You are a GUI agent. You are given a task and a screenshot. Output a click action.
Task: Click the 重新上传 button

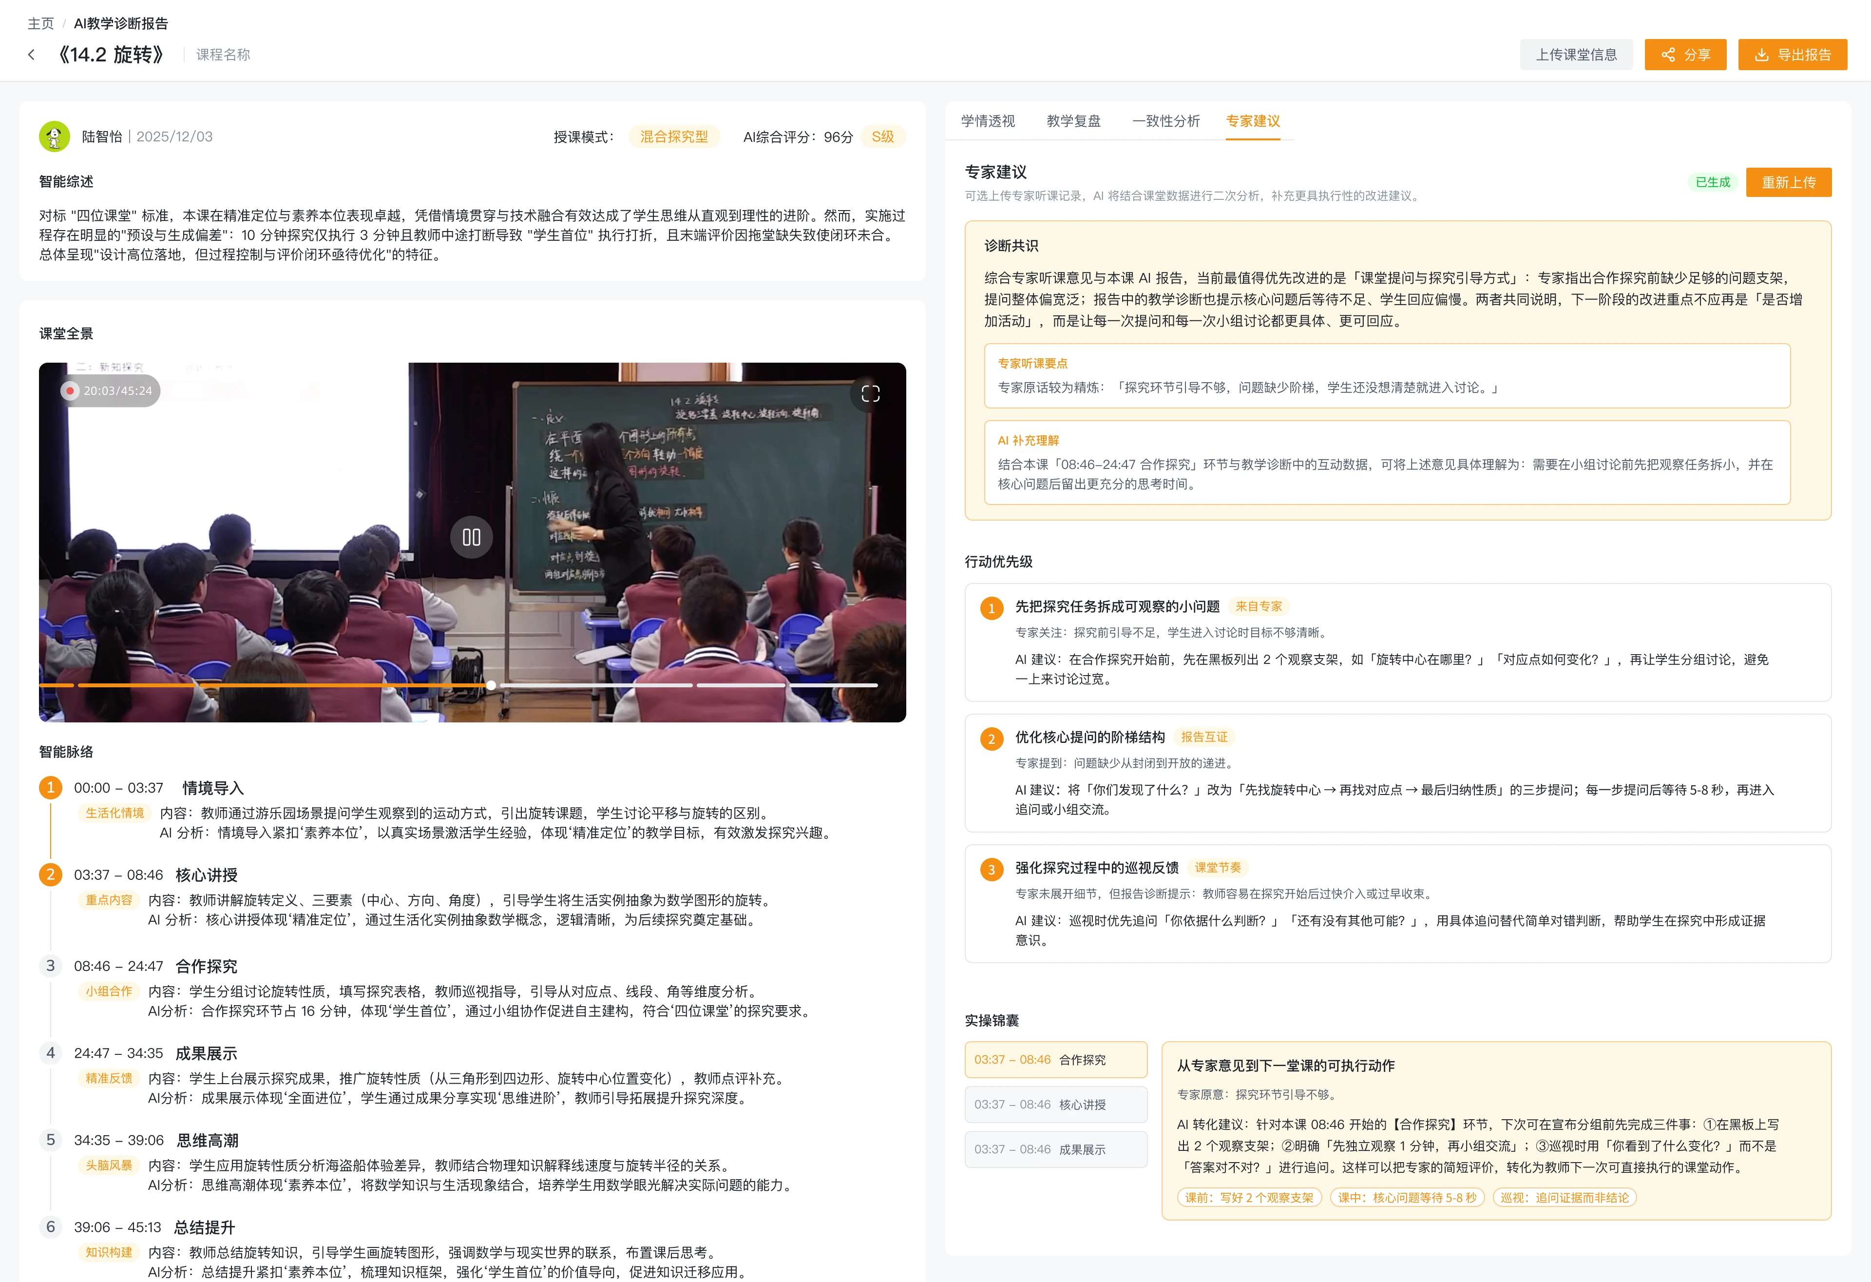[x=1788, y=182]
